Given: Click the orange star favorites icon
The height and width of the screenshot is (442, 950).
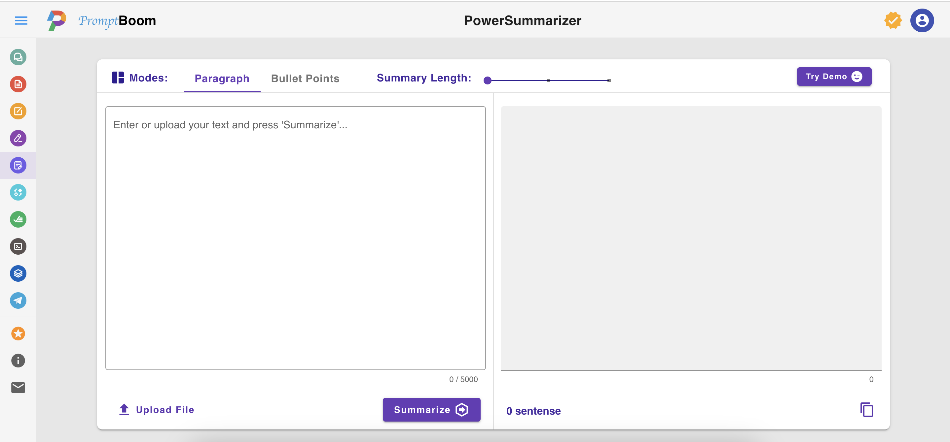Looking at the screenshot, I should coord(18,334).
